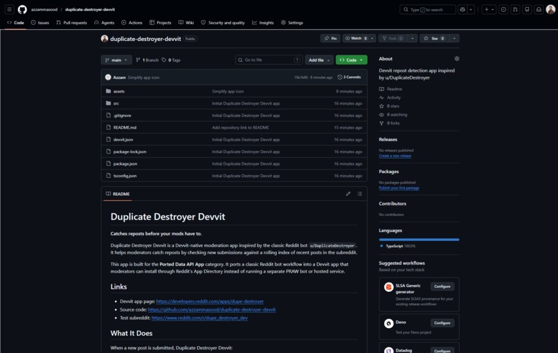Open the notifications inbox icon
The width and height of the screenshot is (558, 353).
click(x=539, y=10)
